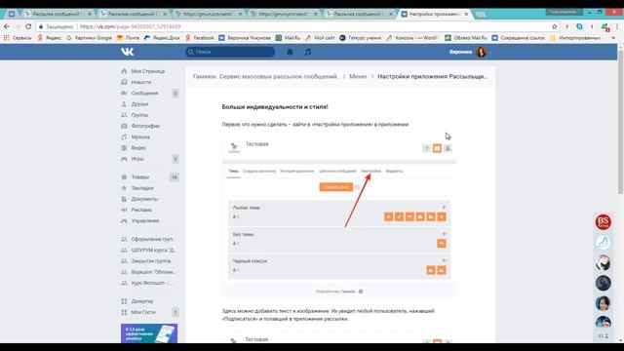Open Товары in the left menu
624x351 pixels.
click(139, 177)
